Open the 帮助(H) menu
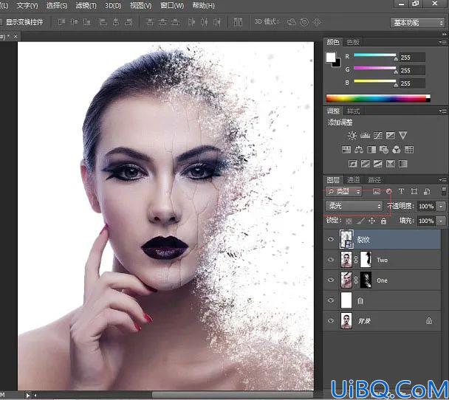 pyautogui.click(x=203, y=5)
